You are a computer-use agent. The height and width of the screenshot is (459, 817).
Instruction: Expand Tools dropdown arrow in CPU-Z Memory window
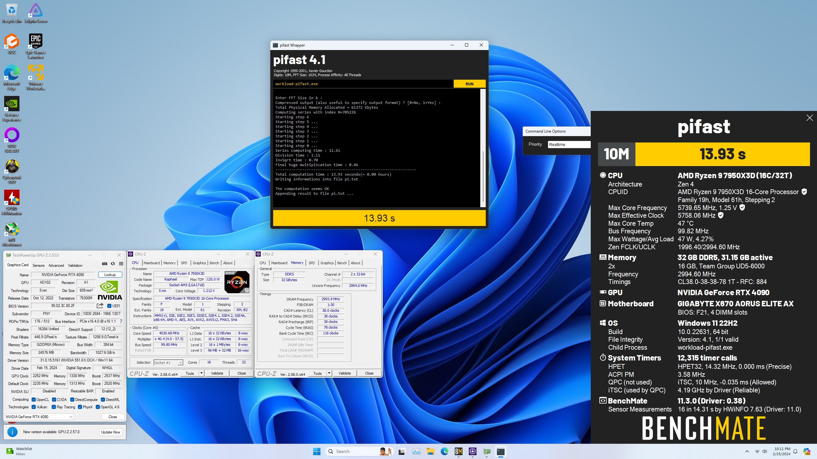coord(329,373)
